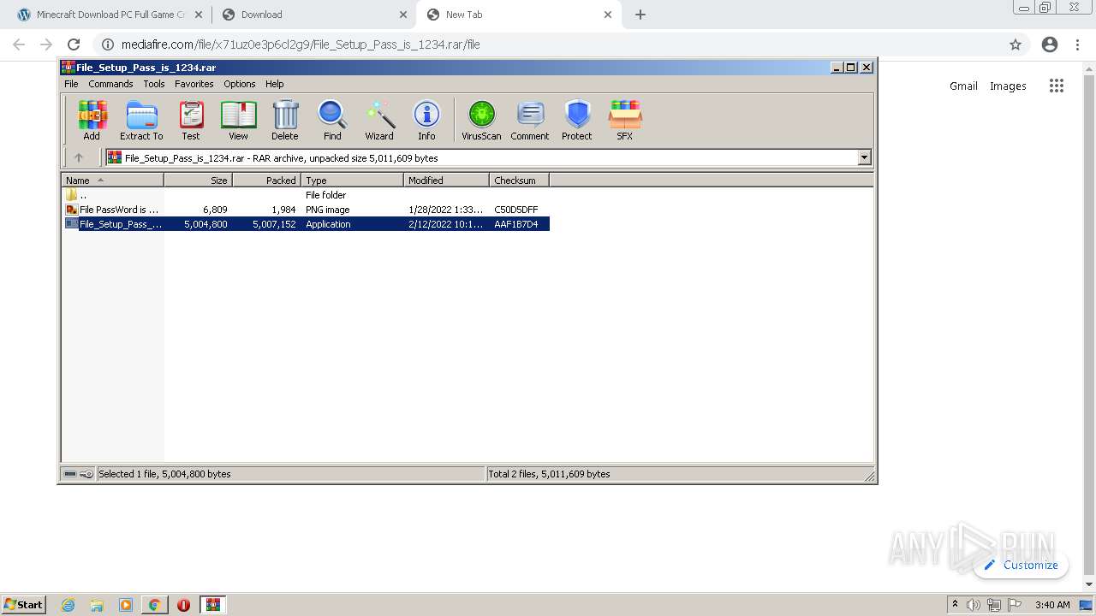This screenshot has width=1096, height=616.
Task: Open a new browser tab
Action: point(640,15)
